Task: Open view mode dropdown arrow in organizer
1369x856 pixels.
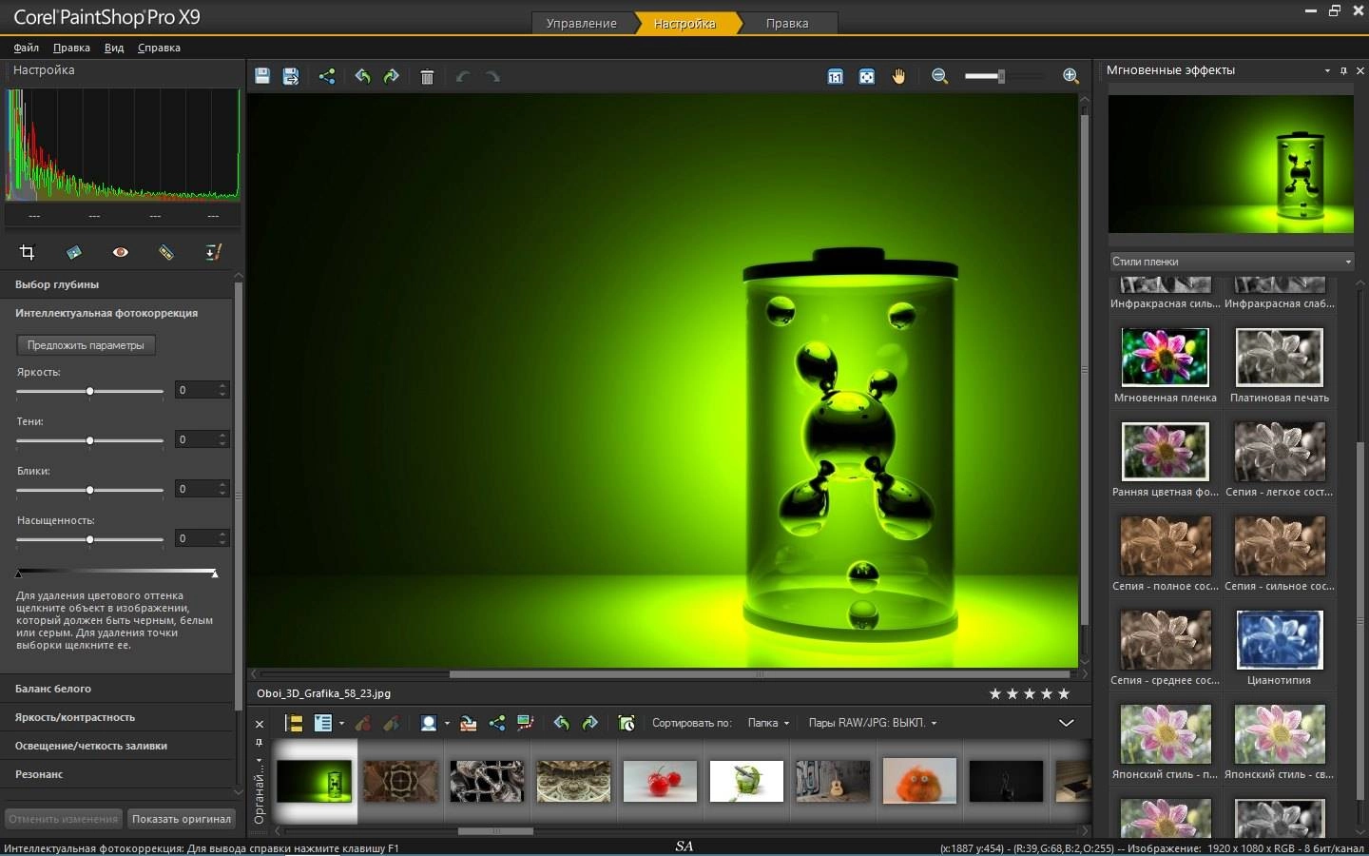Action: point(341,724)
